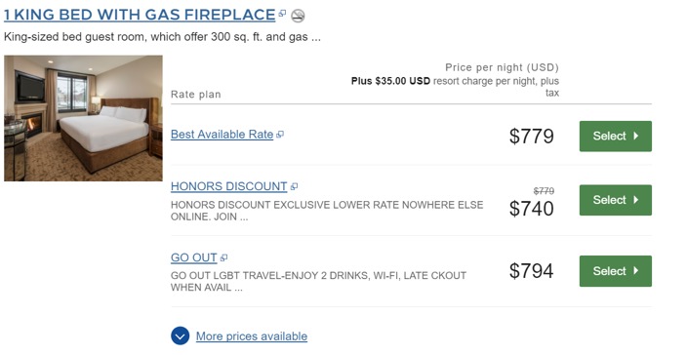This screenshot has height=355, width=687.
Task: Select the $779 Best Available Rate
Action: point(616,137)
